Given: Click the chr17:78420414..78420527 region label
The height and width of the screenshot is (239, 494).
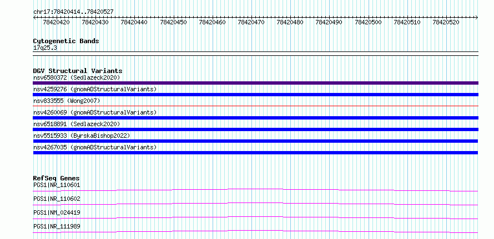Looking at the screenshot, I should [x=73, y=12].
